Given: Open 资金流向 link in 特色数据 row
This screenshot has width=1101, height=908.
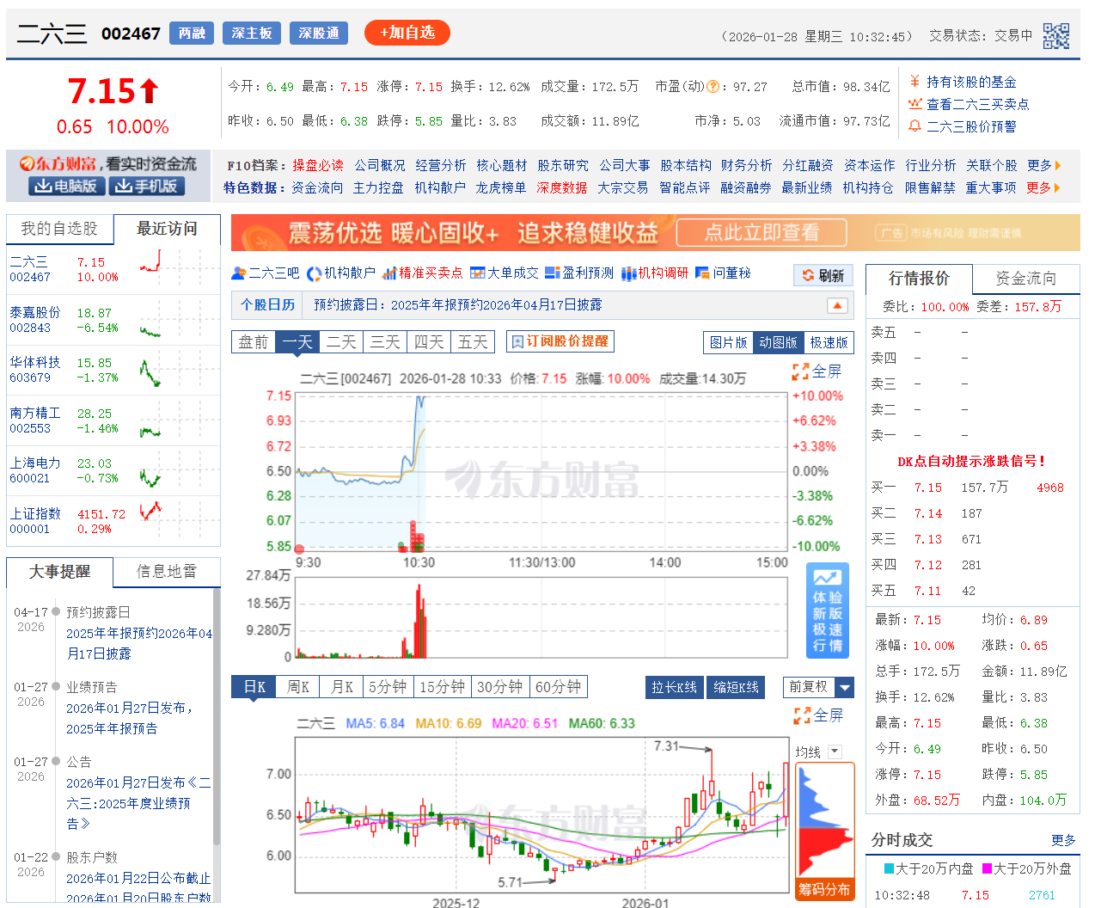Looking at the screenshot, I should point(317,187).
